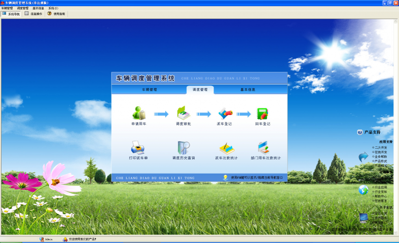Click the globe icon in the sidebar
The image size is (399, 243).
pos(363,190)
